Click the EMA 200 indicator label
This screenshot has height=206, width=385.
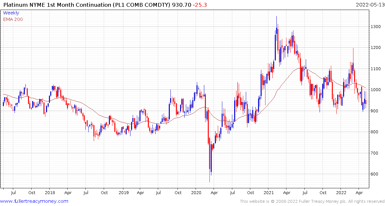tap(13, 19)
